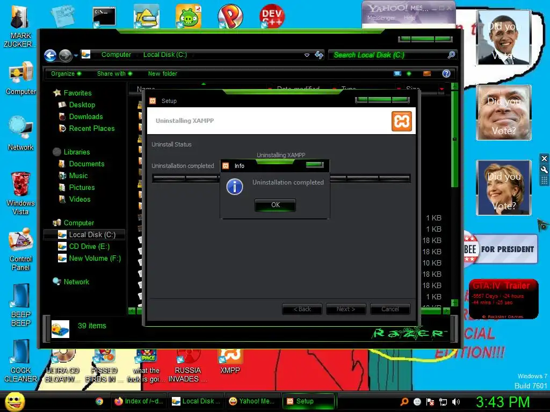This screenshot has width=550, height=412.
Task: Click the Search Local Disk (C:) field
Action: pyautogui.click(x=388, y=55)
